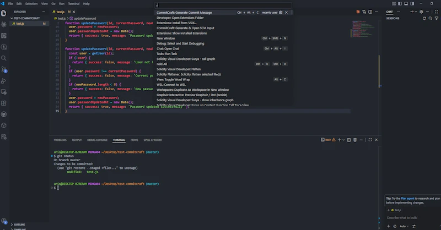Click updatePassword breadcrumb symbol
441x230 pixels.
coord(83,18)
